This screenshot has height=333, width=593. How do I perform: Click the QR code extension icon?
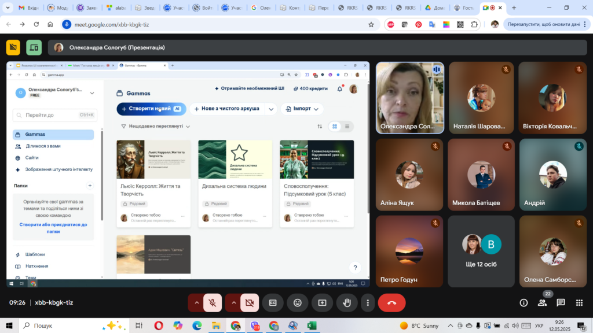pos(460,24)
